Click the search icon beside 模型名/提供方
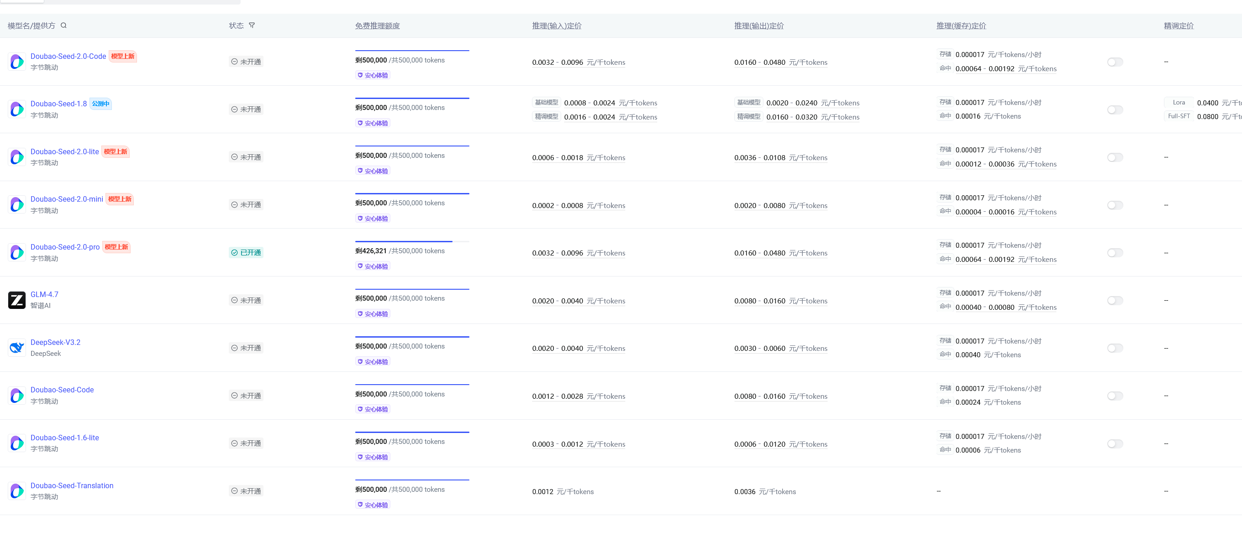Image resolution: width=1242 pixels, height=537 pixels. (x=63, y=26)
